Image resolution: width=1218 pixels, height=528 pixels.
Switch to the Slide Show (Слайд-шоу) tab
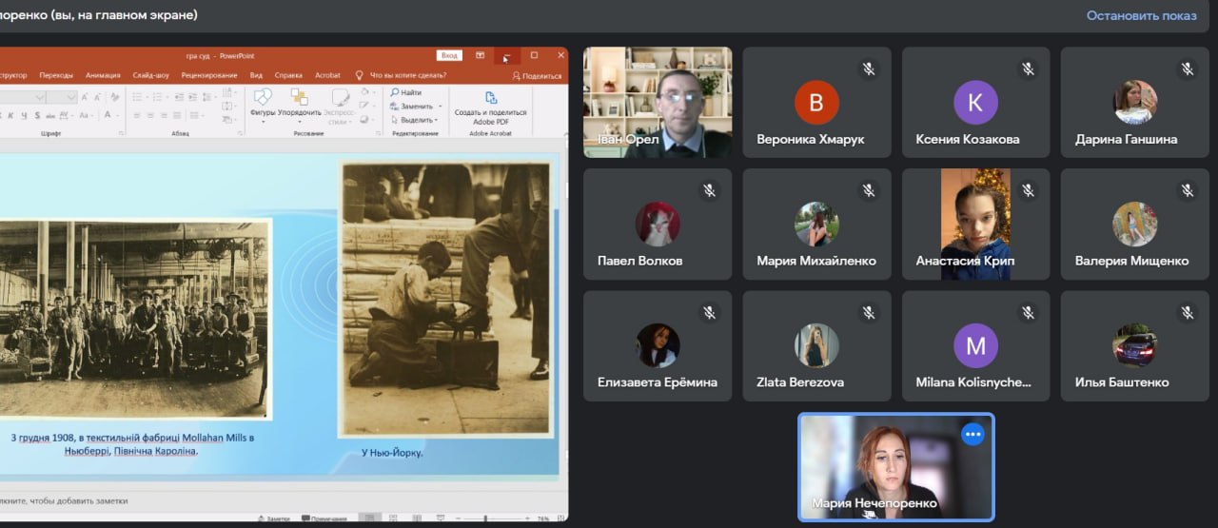(150, 75)
